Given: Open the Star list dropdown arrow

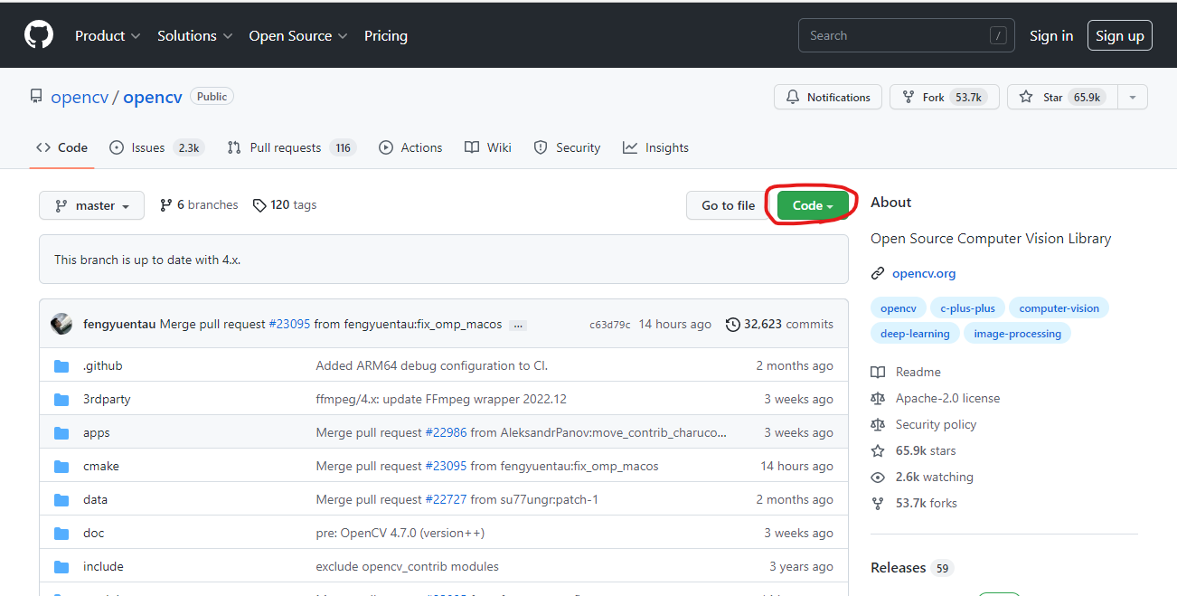Looking at the screenshot, I should pos(1132,98).
